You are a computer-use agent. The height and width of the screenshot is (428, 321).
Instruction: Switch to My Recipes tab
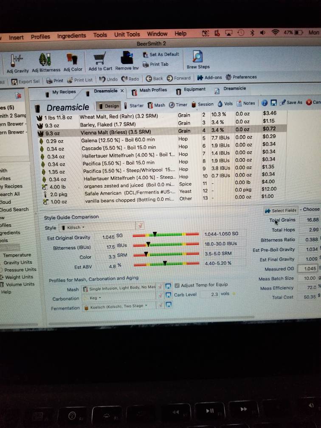61,92
